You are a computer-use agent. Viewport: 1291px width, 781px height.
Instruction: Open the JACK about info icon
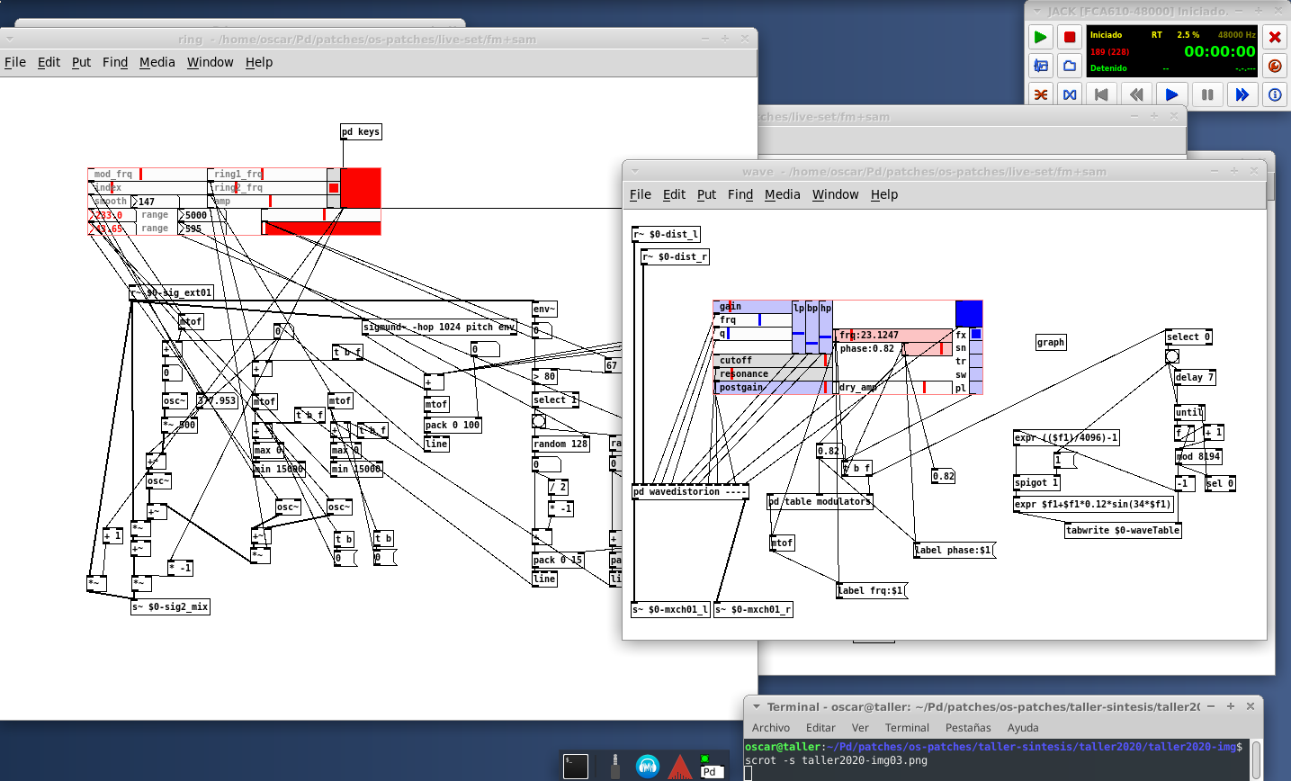tap(1275, 94)
